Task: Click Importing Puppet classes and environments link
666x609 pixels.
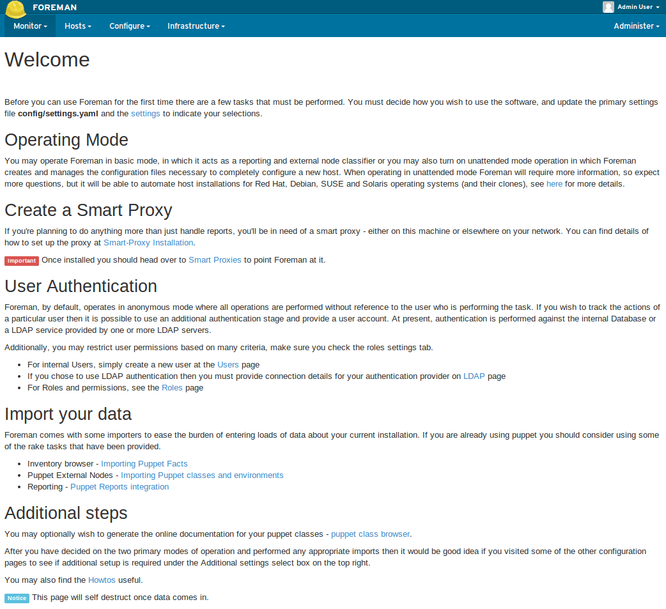Action: 202,475
